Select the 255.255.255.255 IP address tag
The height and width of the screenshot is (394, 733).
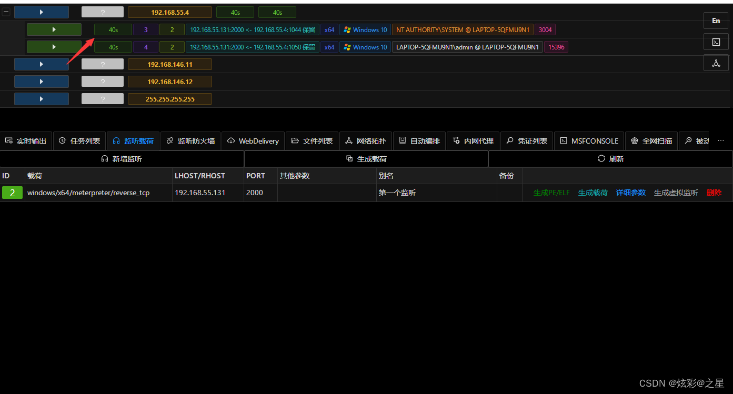pyautogui.click(x=170, y=99)
